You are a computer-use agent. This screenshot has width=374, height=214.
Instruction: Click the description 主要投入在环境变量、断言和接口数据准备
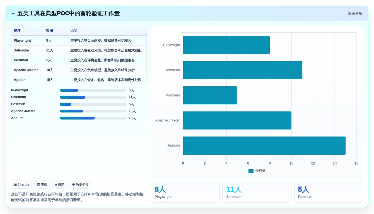coord(103,60)
